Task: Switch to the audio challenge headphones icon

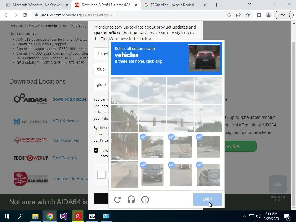Action: coord(131,199)
